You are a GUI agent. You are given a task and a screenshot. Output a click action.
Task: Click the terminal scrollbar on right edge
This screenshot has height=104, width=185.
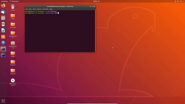pos(95,31)
